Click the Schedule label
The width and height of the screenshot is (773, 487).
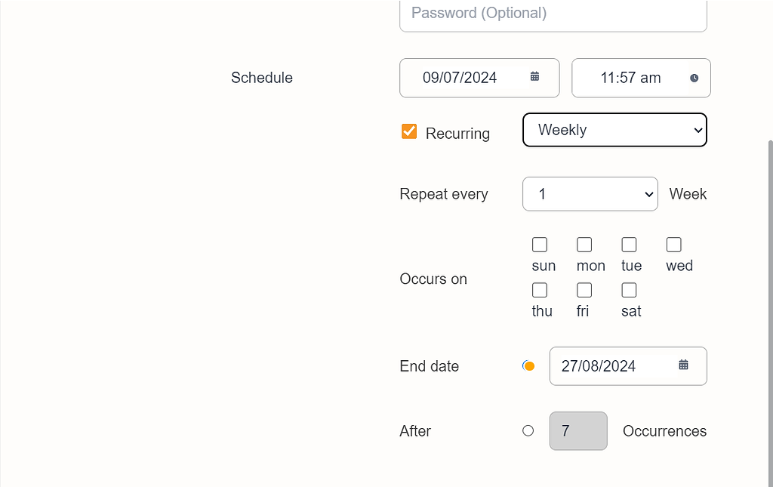(262, 77)
